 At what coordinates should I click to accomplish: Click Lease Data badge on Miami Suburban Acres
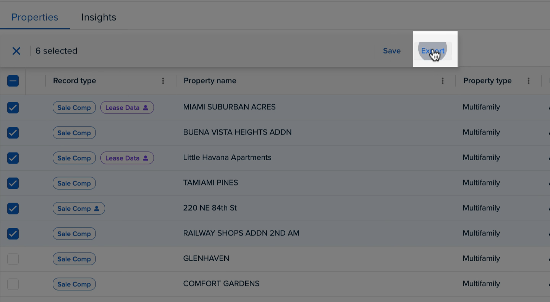(x=127, y=108)
